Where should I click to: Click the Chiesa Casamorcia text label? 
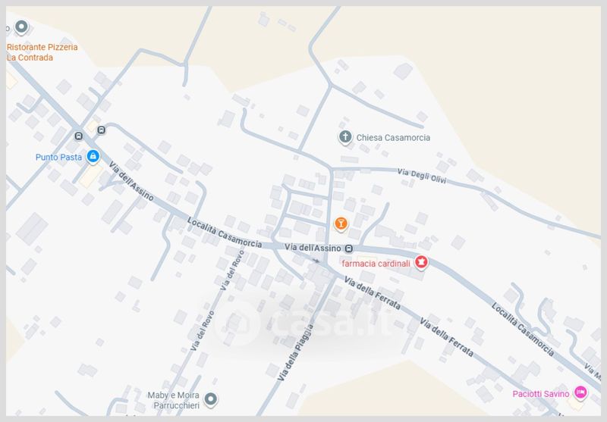(x=393, y=138)
